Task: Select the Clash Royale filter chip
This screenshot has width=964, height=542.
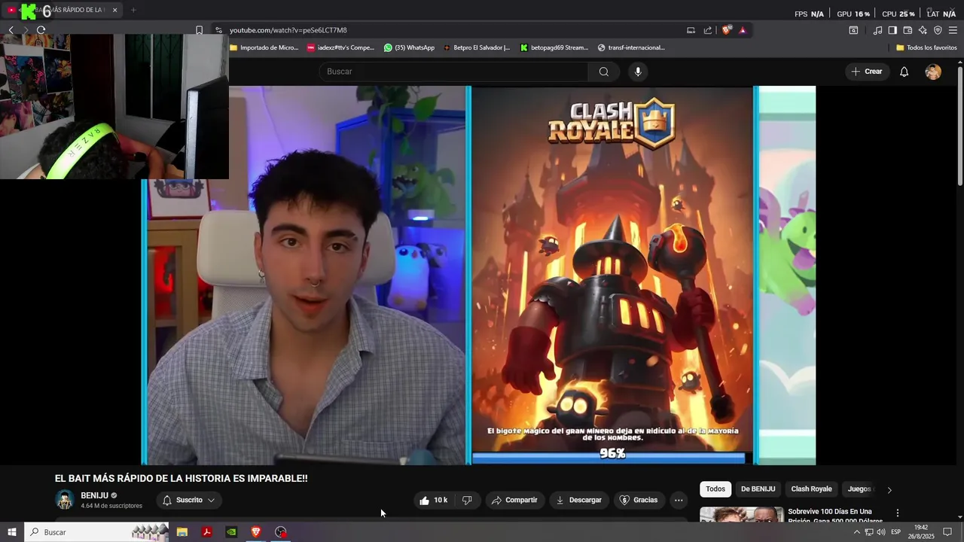Action: pyautogui.click(x=811, y=489)
